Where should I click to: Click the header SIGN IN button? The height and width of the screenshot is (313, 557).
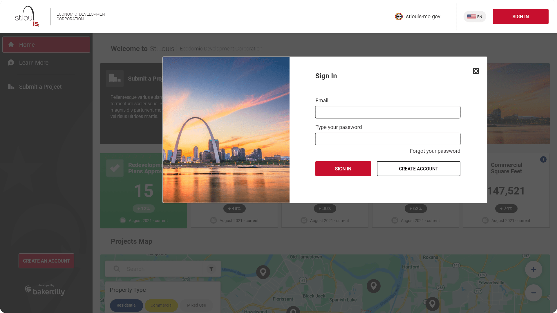pyautogui.click(x=520, y=17)
